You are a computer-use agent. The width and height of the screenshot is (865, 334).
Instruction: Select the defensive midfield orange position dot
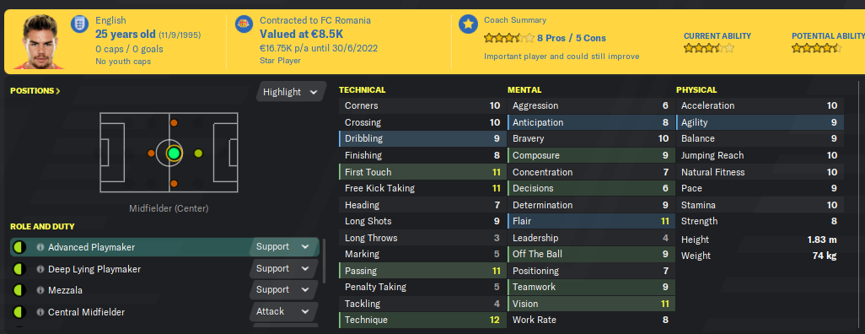[x=151, y=153]
